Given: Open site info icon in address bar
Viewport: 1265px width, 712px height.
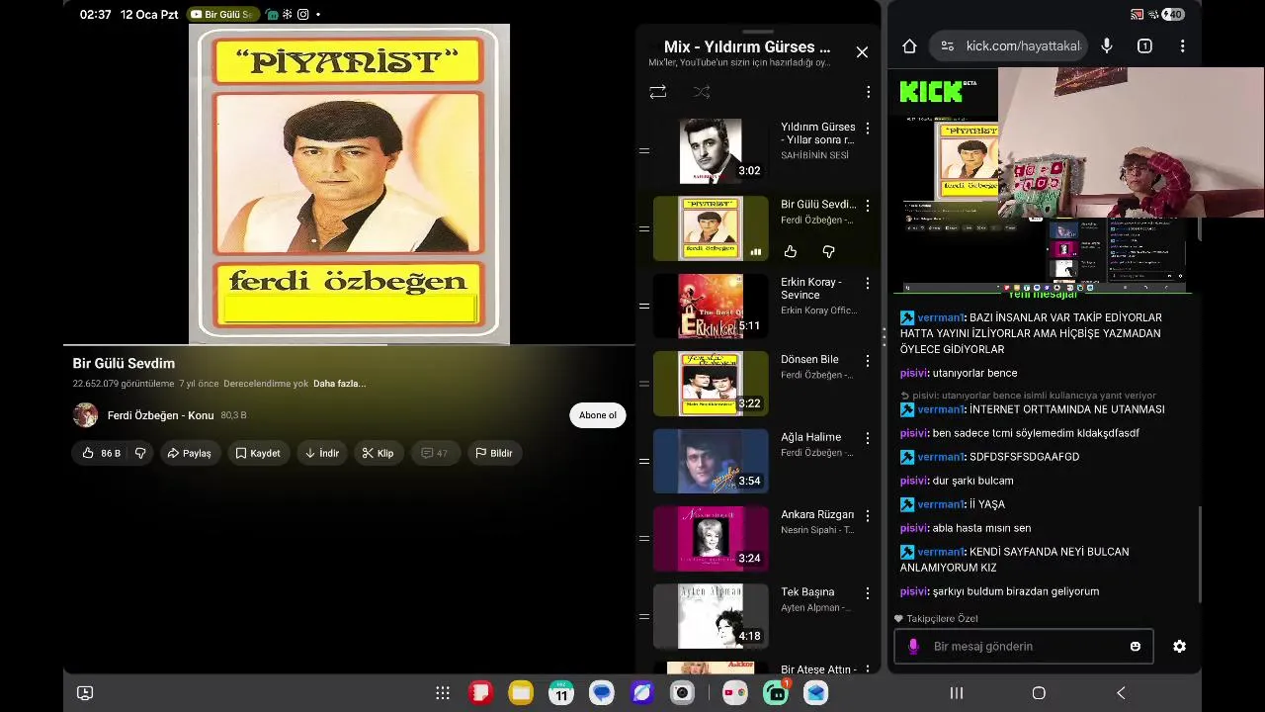Looking at the screenshot, I should coord(947,45).
